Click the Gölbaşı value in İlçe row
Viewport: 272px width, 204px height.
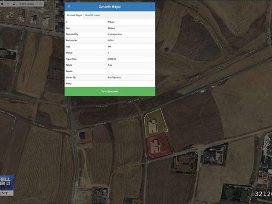[111, 28]
